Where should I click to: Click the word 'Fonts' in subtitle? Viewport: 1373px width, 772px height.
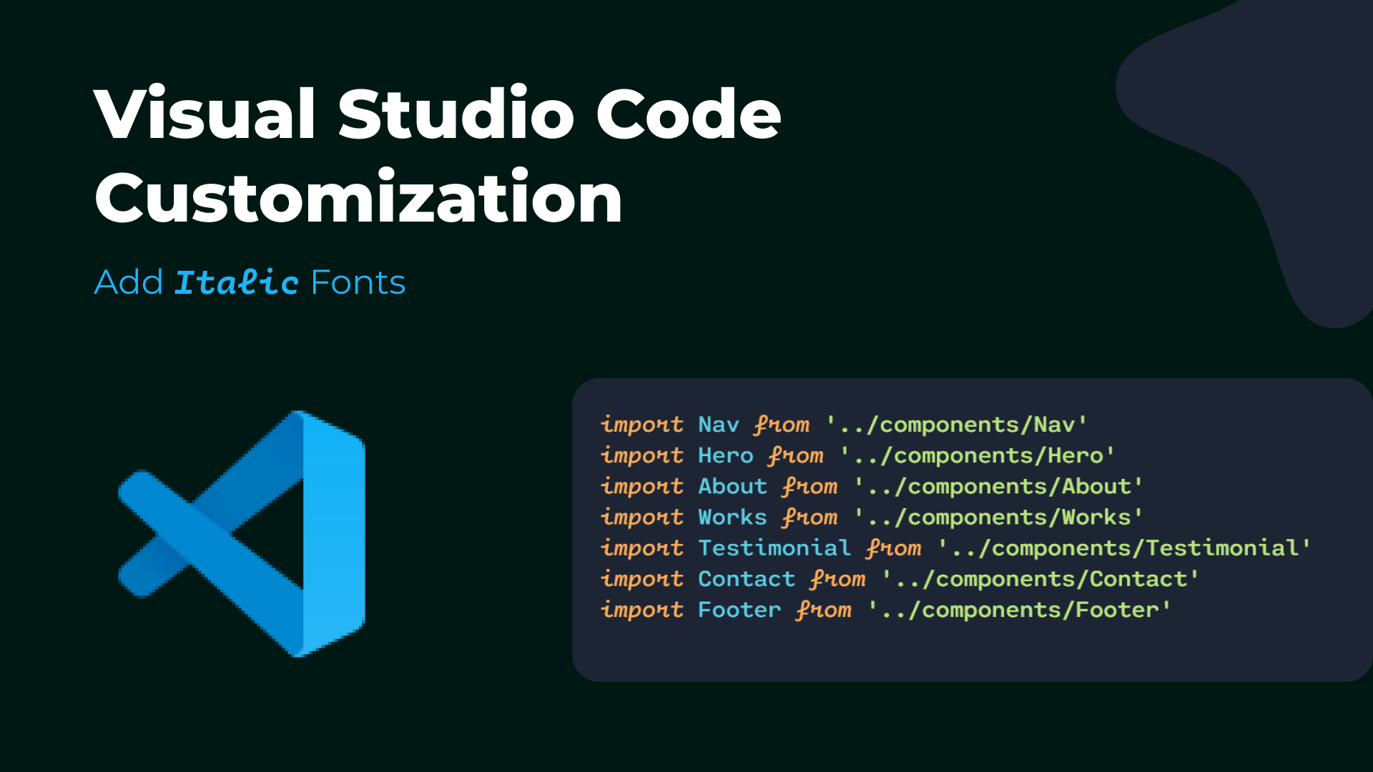(358, 282)
